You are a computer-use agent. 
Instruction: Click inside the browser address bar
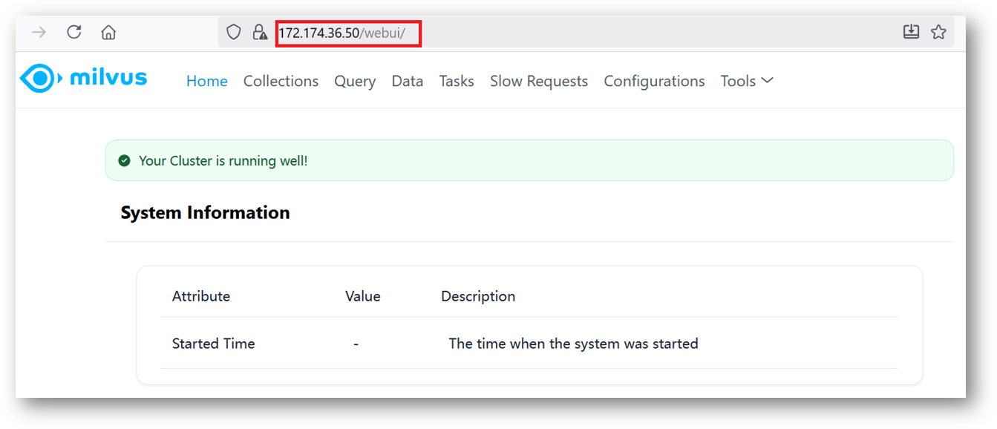[348, 33]
